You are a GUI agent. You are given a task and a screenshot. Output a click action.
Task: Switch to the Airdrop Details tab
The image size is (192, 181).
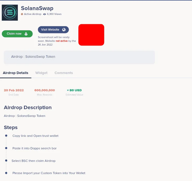pyautogui.click(x=15, y=73)
